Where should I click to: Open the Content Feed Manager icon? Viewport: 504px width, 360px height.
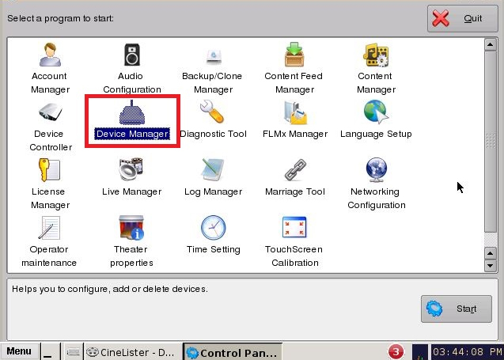point(294,55)
